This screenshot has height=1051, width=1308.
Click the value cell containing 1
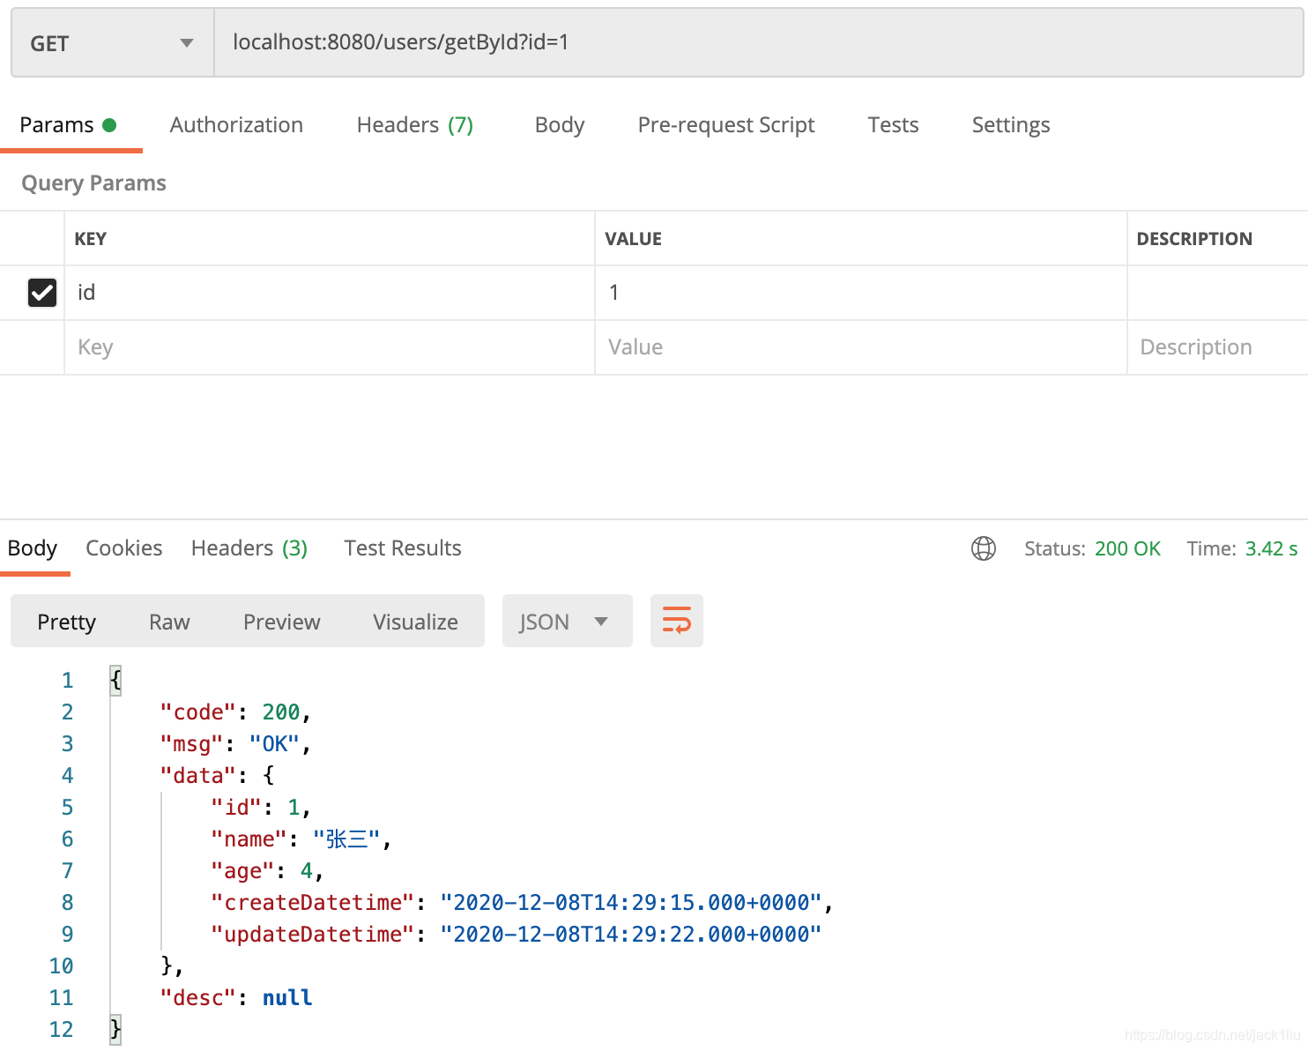click(861, 293)
